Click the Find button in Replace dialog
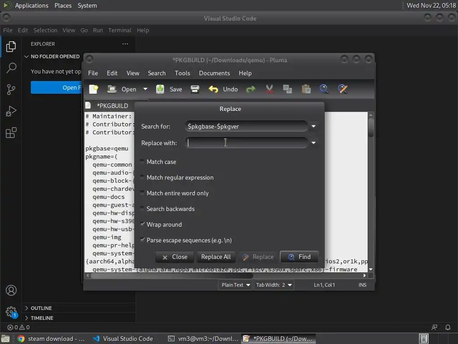Image resolution: width=458 pixels, height=344 pixels. [299, 257]
